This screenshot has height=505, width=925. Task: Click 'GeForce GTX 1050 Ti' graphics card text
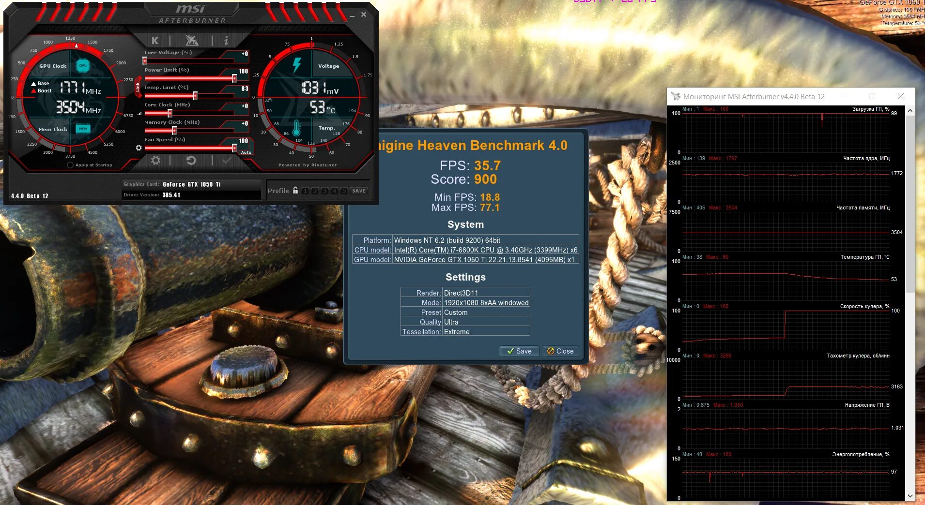(x=192, y=184)
